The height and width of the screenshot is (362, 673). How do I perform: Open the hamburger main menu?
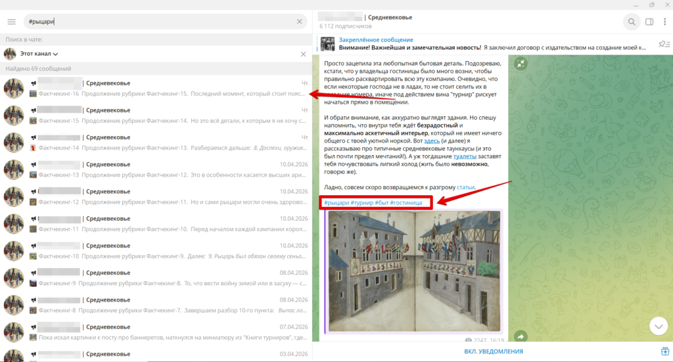pyautogui.click(x=12, y=22)
